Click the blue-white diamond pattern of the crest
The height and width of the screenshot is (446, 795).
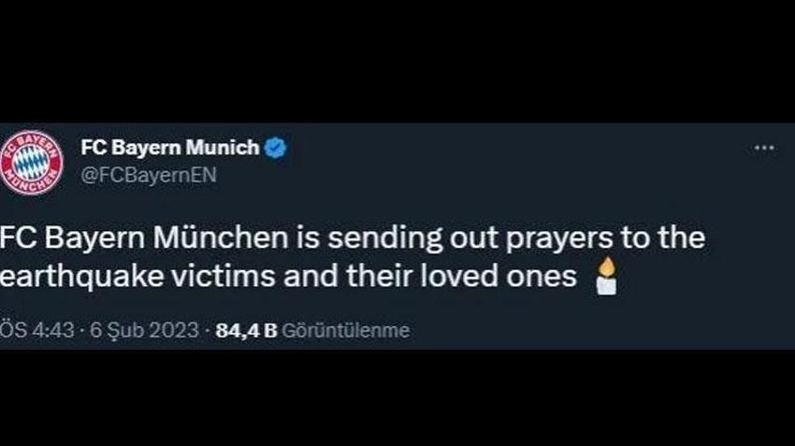click(31, 164)
